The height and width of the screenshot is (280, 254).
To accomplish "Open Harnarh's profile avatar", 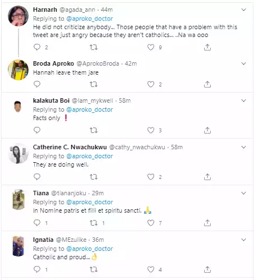I will point(18,16).
